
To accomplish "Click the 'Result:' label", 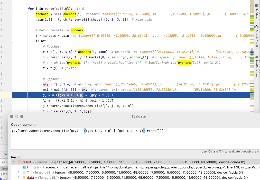I will pos(16,157).
